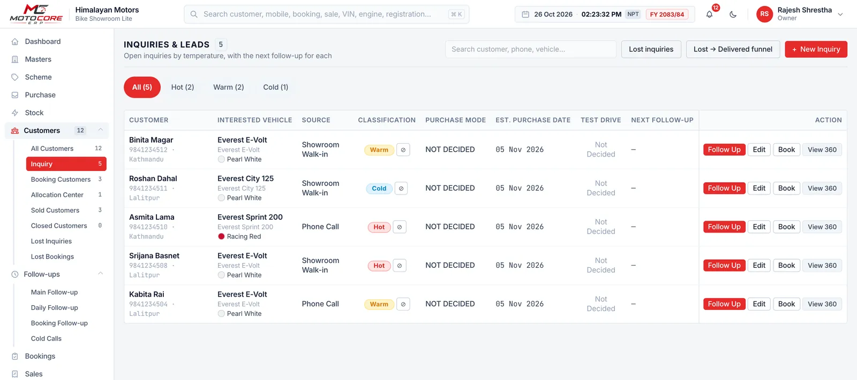
Task: Click View 360 for Srijana Basnet
Action: click(x=822, y=266)
